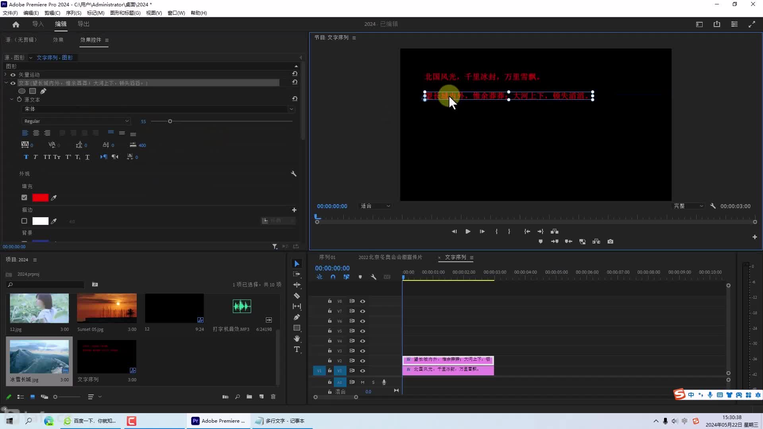Click the Project panel search field

tap(46, 285)
